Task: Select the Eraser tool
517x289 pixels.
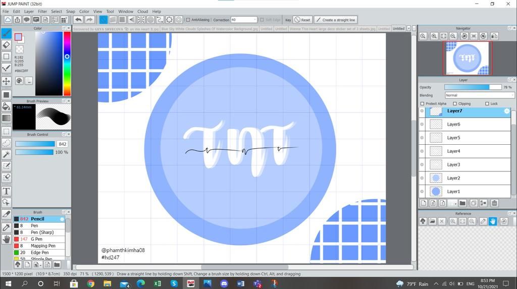Action: pyautogui.click(x=6, y=45)
